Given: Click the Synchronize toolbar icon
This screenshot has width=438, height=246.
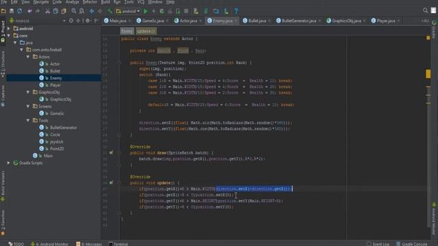Looking at the screenshot, I should coord(20,11).
